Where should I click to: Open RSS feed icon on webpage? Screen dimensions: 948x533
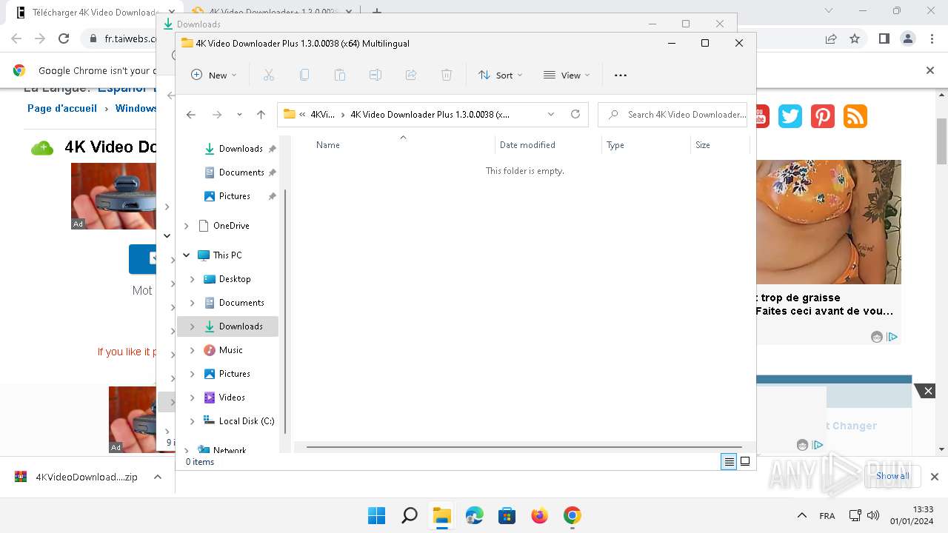click(x=855, y=116)
